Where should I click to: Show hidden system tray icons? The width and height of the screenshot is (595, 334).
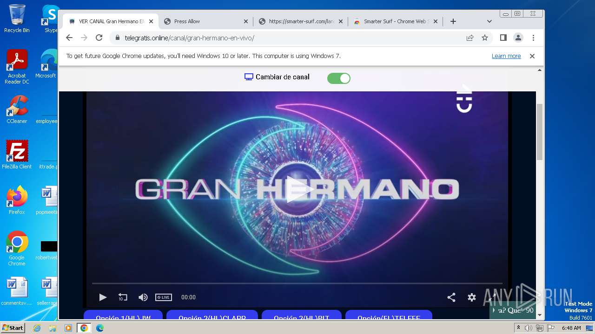click(x=518, y=328)
